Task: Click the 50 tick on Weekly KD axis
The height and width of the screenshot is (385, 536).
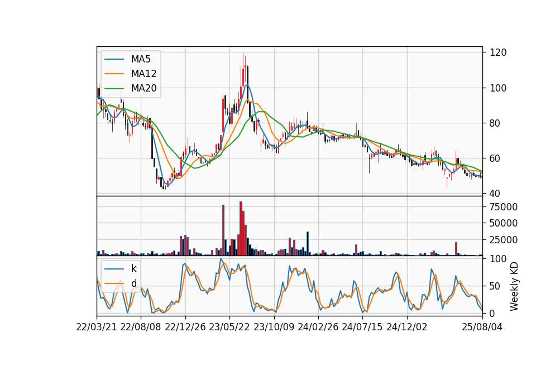Action: point(495,286)
